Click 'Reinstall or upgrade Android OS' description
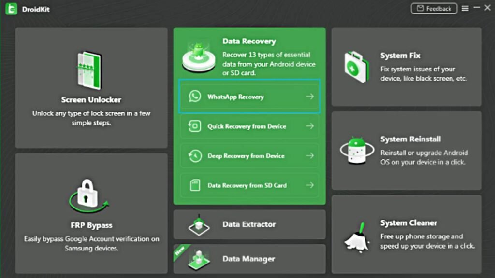 424,157
